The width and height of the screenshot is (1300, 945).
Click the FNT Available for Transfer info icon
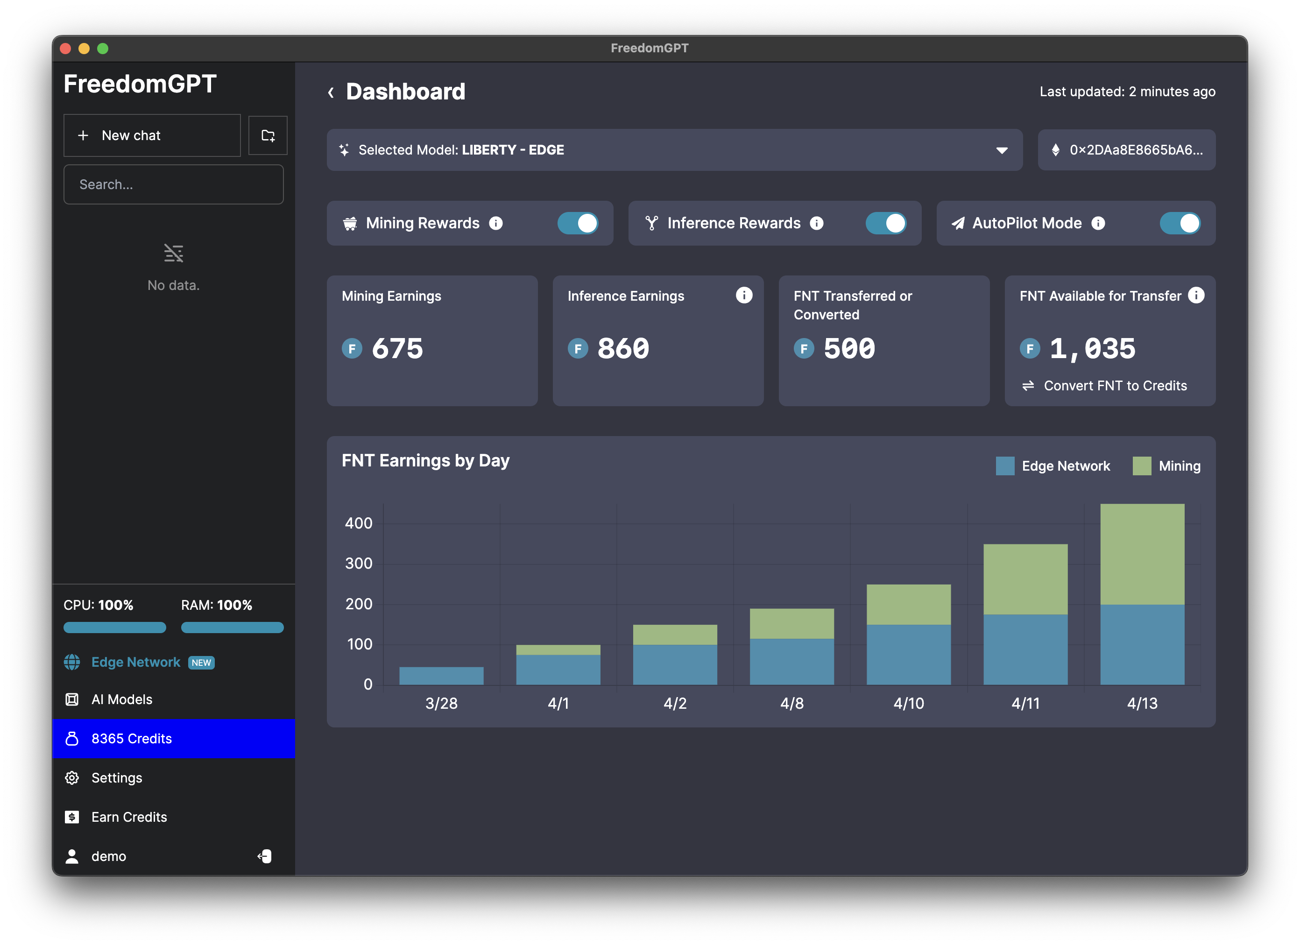[x=1196, y=295]
